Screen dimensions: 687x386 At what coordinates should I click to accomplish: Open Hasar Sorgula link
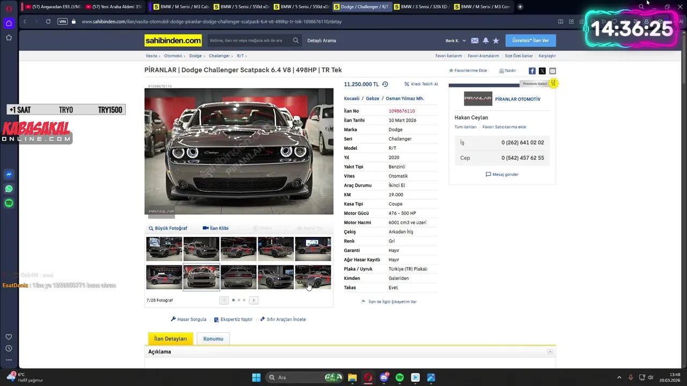[188, 320]
